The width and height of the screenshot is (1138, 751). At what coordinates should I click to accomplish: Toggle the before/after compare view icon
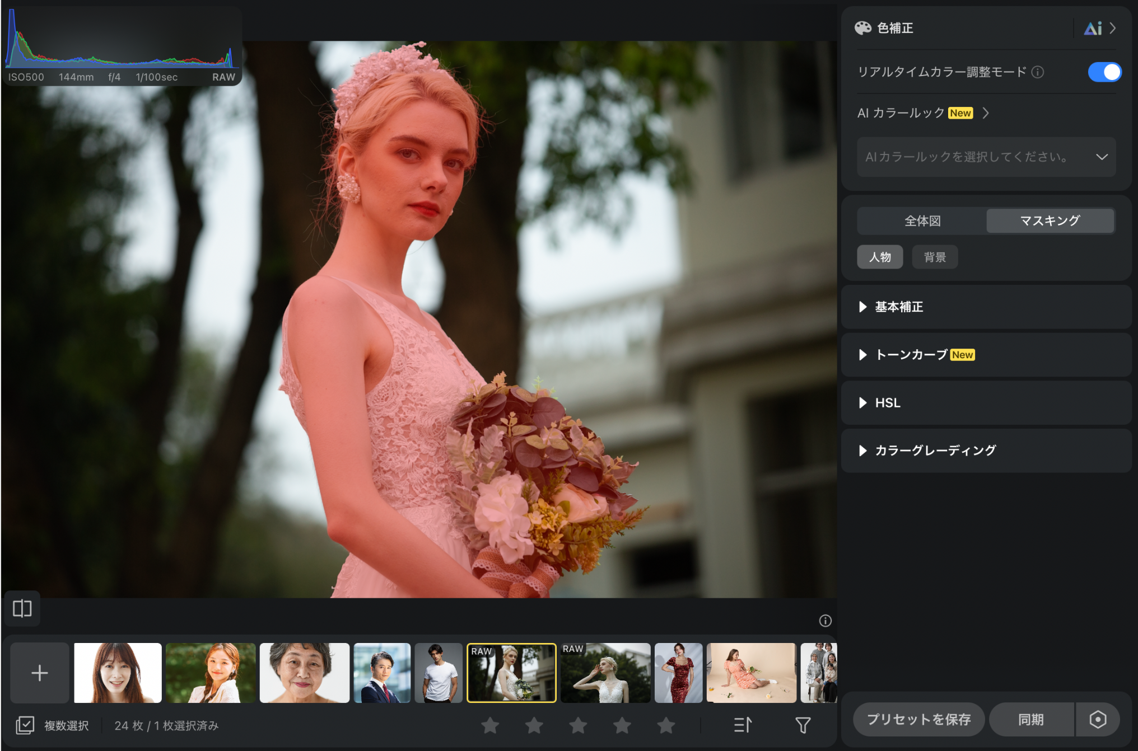click(22, 608)
